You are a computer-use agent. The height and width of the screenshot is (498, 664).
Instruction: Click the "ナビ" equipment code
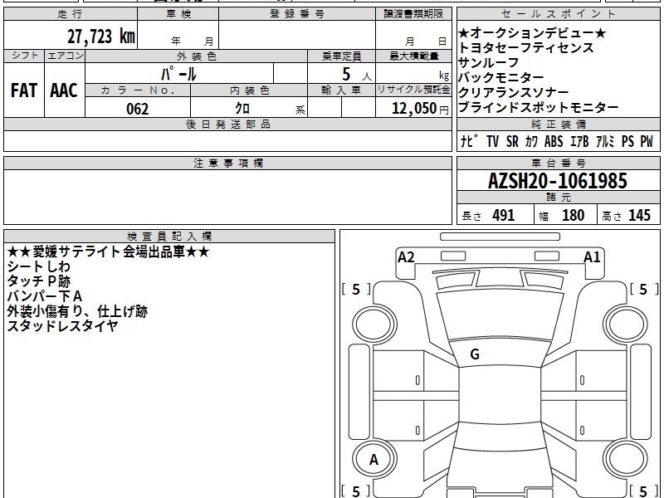(469, 141)
